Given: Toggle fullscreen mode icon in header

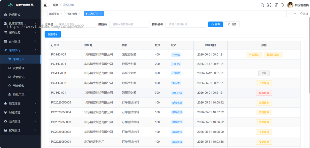Looking at the screenshot, I should click(269, 5).
